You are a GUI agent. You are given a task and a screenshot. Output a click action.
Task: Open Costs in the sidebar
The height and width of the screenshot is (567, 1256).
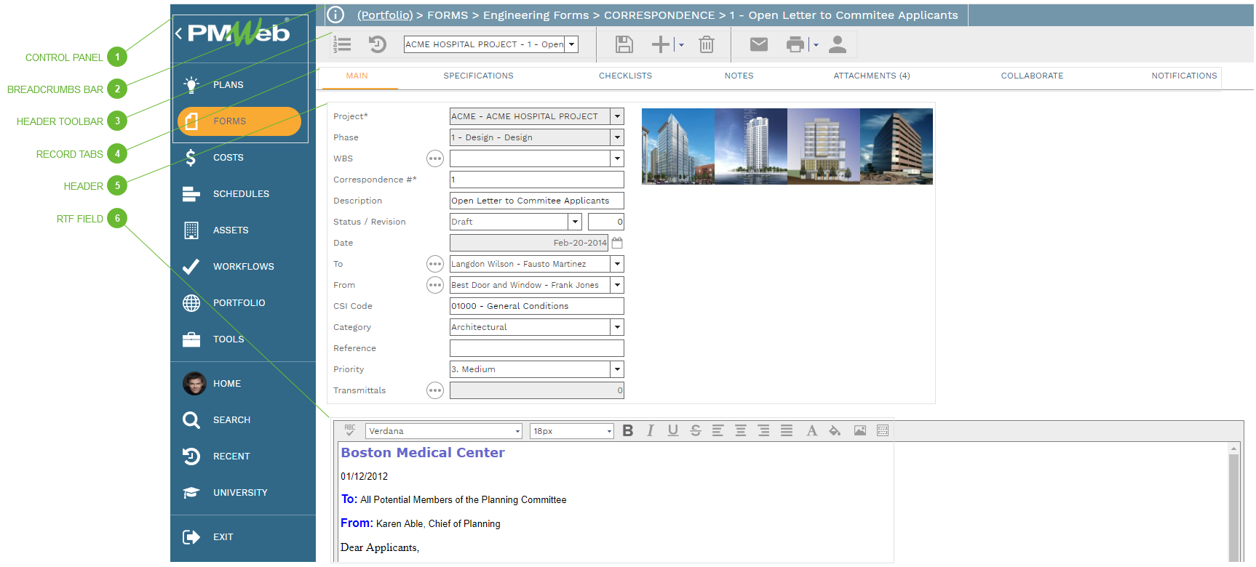[x=228, y=158]
